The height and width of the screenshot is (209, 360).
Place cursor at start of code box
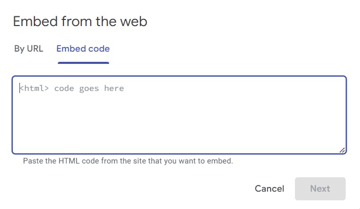point(20,88)
